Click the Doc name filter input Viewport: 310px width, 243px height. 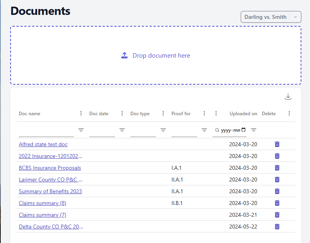tap(46, 131)
